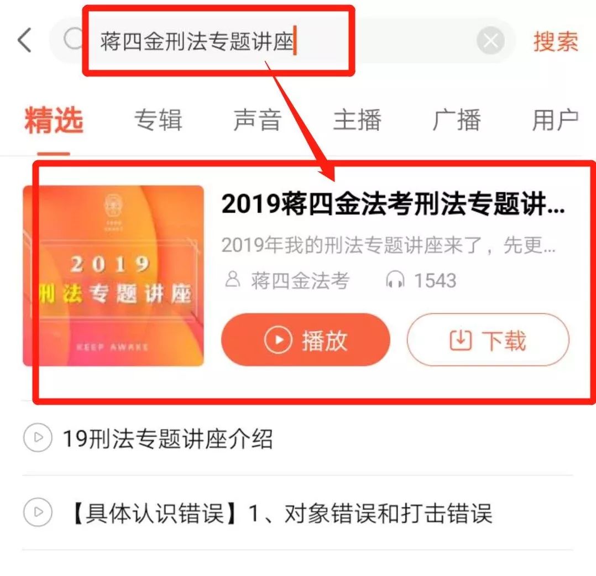Clear the search text with X icon

click(x=490, y=40)
